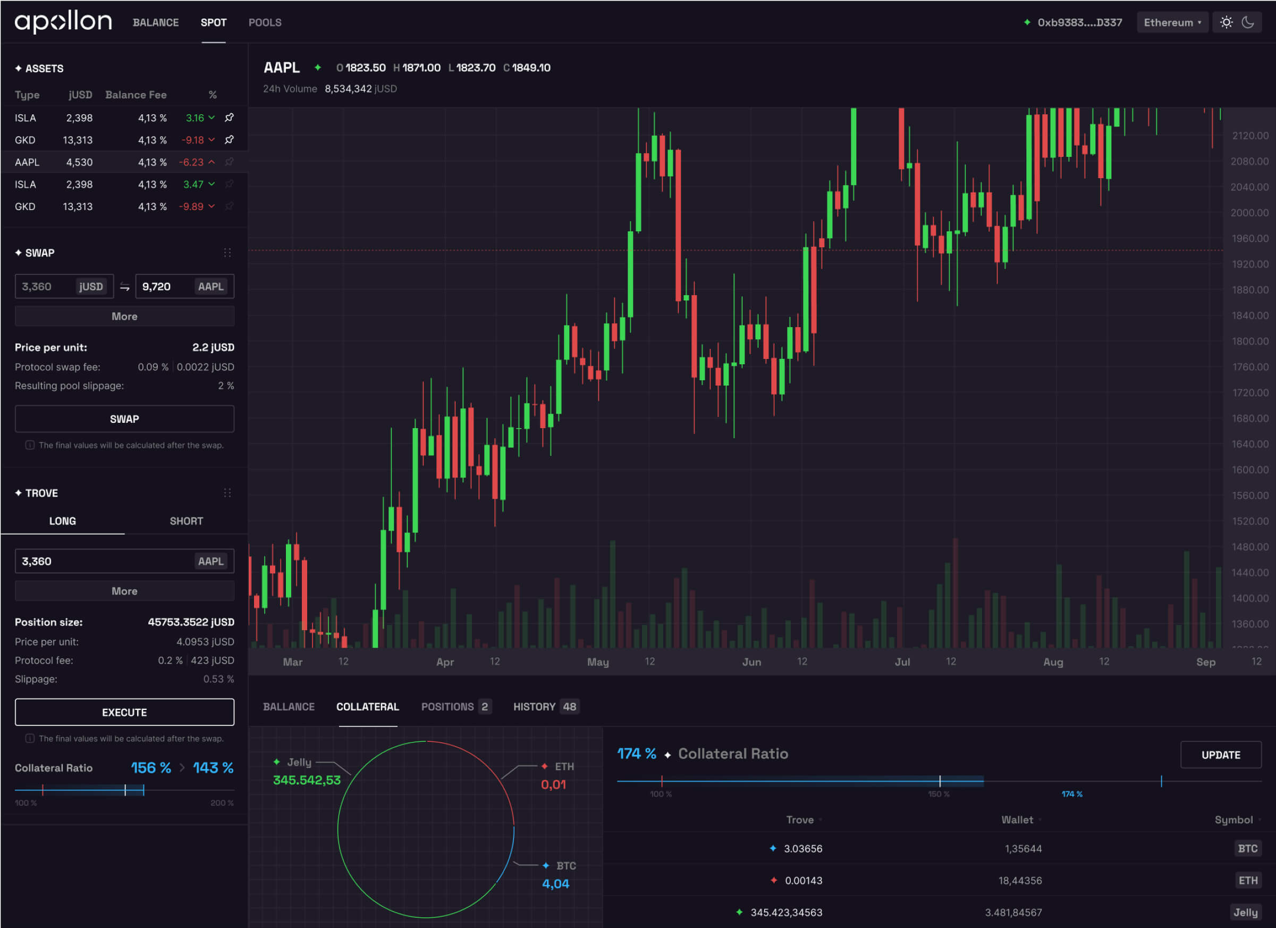Switch to dark theme moon icon
The height and width of the screenshot is (928, 1276).
pyautogui.click(x=1248, y=22)
